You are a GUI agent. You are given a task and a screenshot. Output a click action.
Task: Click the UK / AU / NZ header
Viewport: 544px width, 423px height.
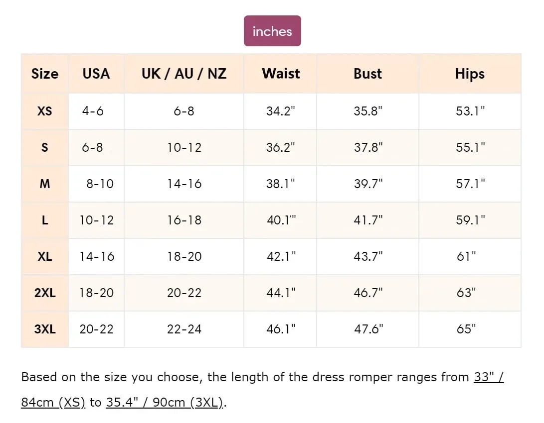tap(183, 74)
